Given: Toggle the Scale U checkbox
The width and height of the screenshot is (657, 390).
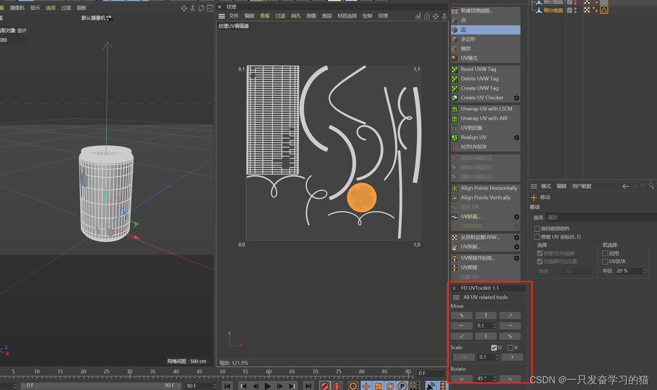Looking at the screenshot, I should tap(494, 348).
